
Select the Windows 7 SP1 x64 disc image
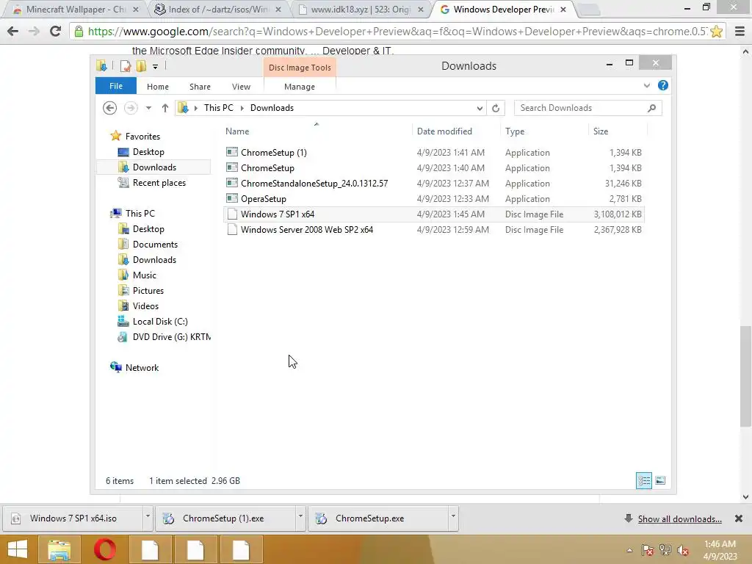(434, 214)
